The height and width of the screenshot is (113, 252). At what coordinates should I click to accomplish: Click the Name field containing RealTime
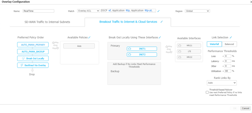click(x=38, y=11)
